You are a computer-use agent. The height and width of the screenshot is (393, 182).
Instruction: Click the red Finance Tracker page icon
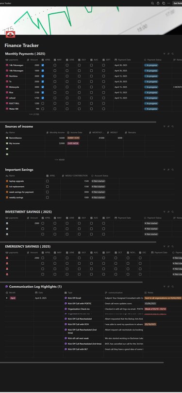click(x=11, y=34)
